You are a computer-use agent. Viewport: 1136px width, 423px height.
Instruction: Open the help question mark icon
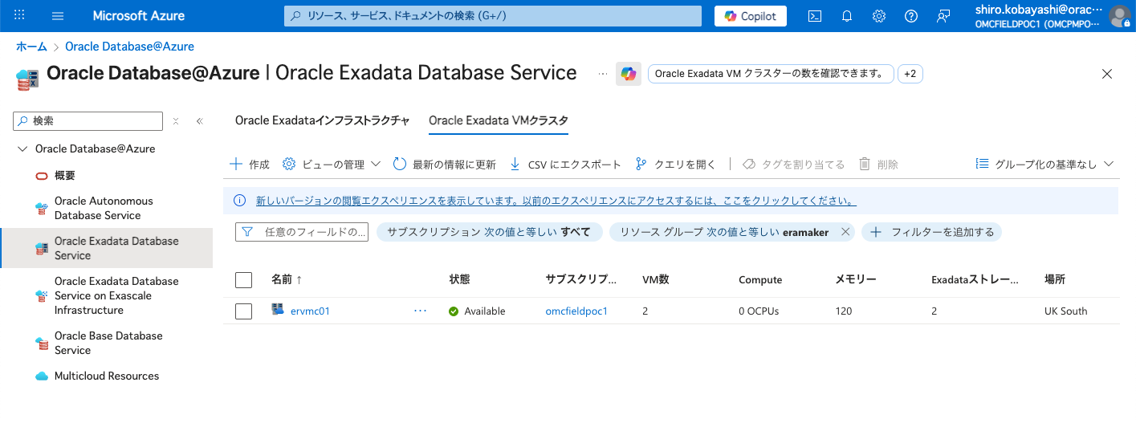click(911, 16)
